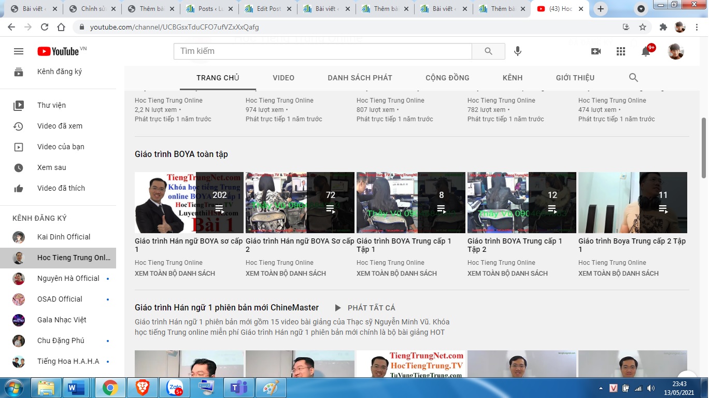The width and height of the screenshot is (709, 398).
Task: Show hidden system tray icons
Action: pos(601,388)
